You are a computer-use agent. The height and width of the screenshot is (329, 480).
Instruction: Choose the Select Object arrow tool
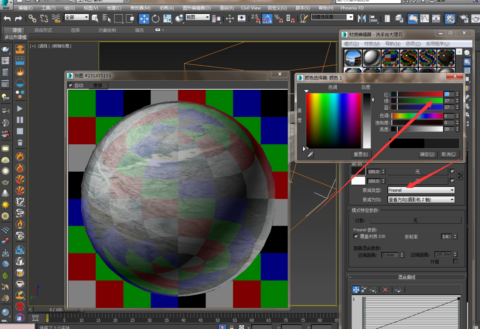95,19
